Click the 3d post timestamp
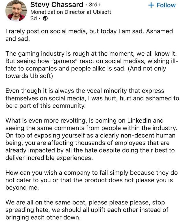The height and width of the screenshot is (222, 185). [x=34, y=18]
